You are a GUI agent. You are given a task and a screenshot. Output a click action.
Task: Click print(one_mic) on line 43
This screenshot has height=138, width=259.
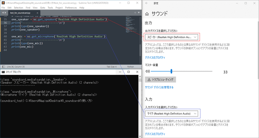point(22,47)
